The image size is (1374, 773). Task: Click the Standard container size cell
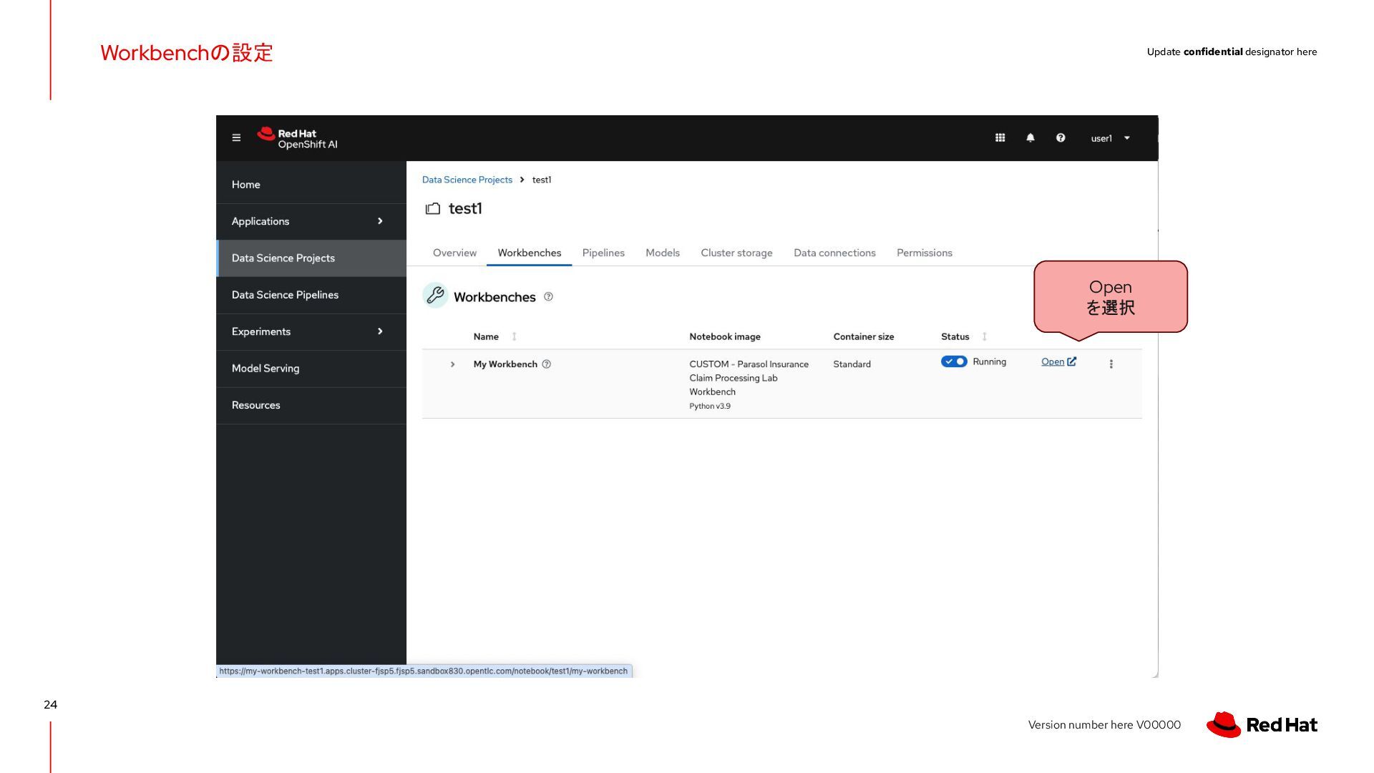pyautogui.click(x=852, y=364)
